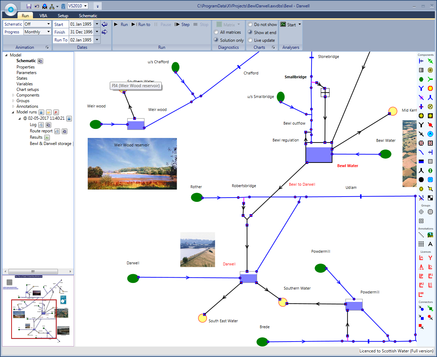Delete model runs with red X icon

[56, 112]
